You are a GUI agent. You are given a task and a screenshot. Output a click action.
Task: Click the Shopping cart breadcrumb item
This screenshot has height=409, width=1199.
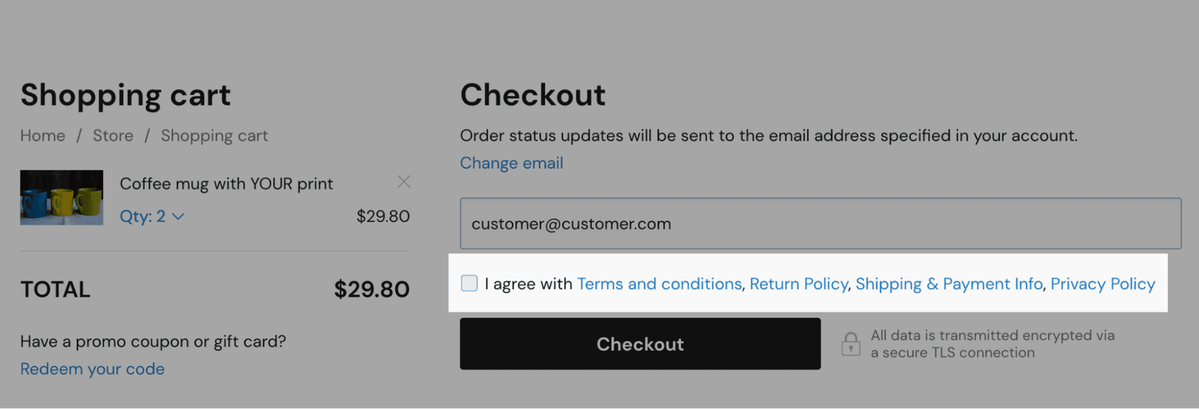click(214, 136)
